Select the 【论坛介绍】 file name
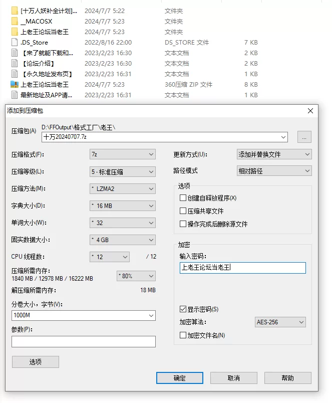The height and width of the screenshot is (403, 332). [x=38, y=64]
